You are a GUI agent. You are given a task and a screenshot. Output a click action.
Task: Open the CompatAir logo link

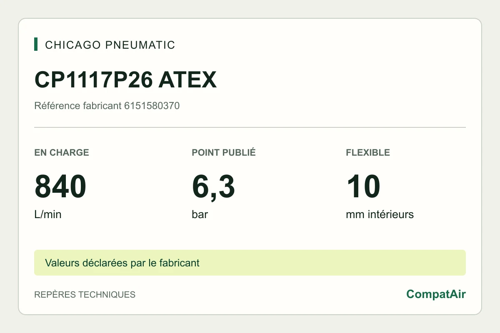coord(436,294)
